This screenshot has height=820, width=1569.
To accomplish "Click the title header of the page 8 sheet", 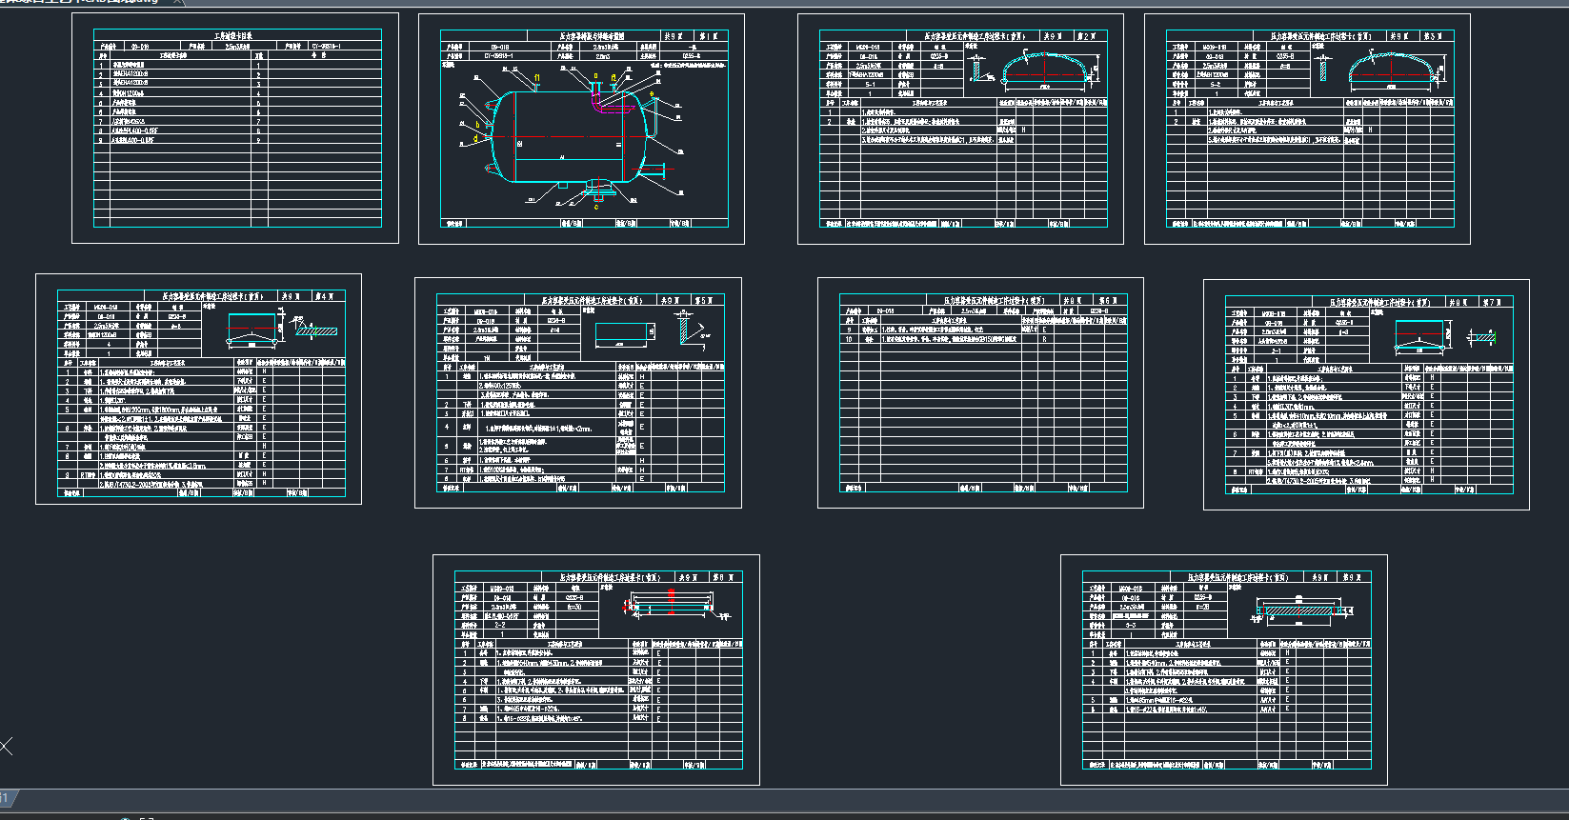I will (x=610, y=578).
